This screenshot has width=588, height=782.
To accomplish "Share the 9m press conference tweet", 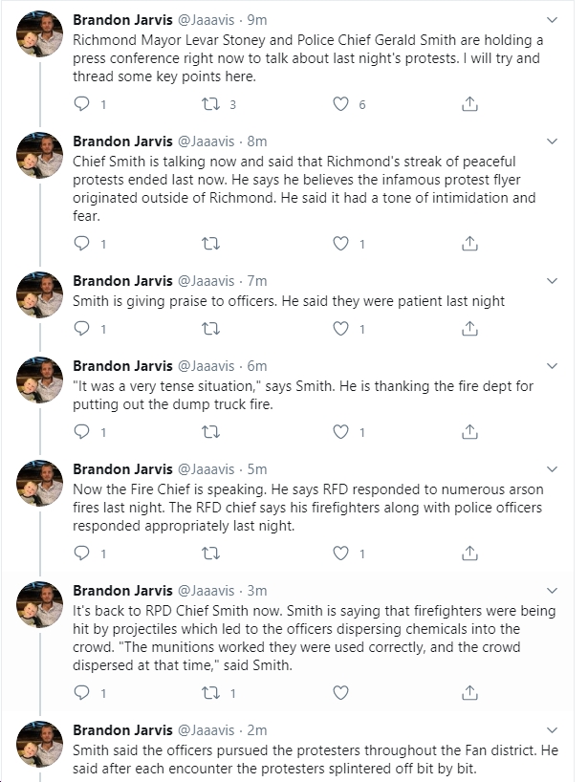I will pos(469,104).
